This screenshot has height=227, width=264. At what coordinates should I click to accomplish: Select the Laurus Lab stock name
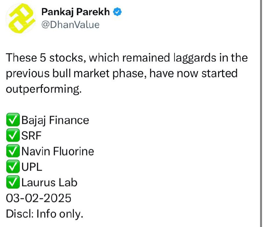[x=49, y=182]
